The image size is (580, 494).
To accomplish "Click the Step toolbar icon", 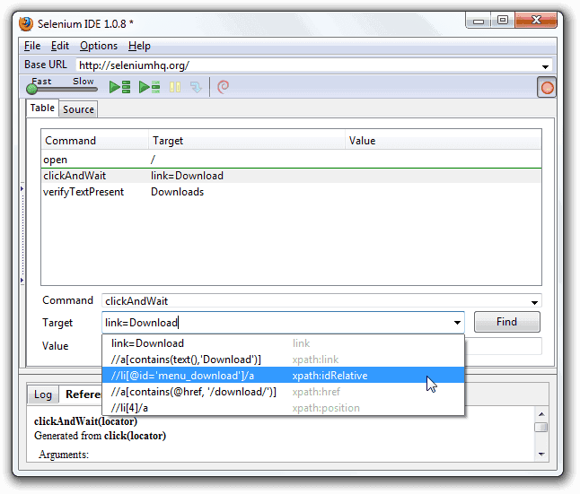I will point(195,87).
